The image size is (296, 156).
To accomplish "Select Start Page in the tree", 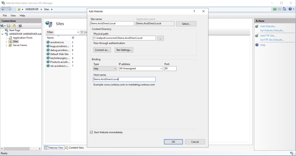I will point(14,30).
